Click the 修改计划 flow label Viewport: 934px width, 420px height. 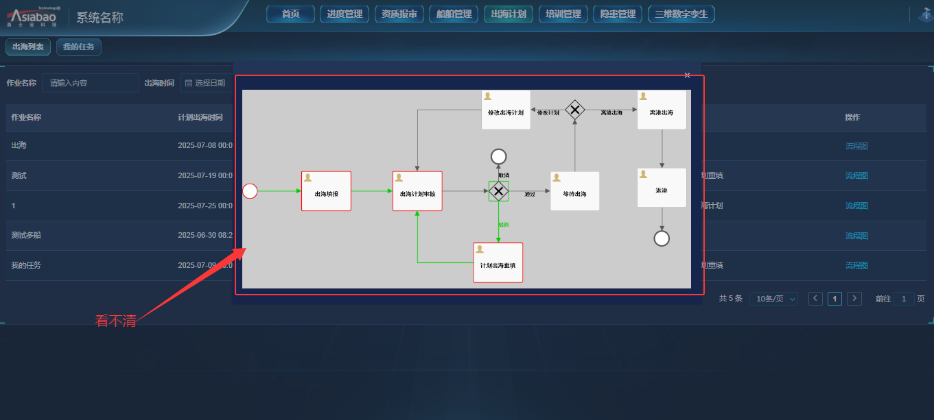[548, 112]
